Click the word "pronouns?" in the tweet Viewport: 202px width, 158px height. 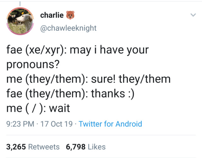33,64
